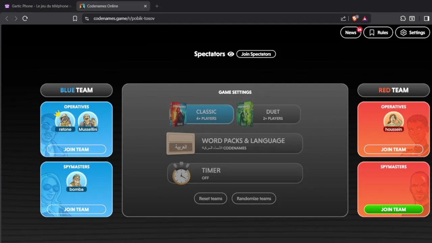Click the RED TEAM header
Image resolution: width=432 pixels, height=243 pixels.
pyautogui.click(x=394, y=90)
